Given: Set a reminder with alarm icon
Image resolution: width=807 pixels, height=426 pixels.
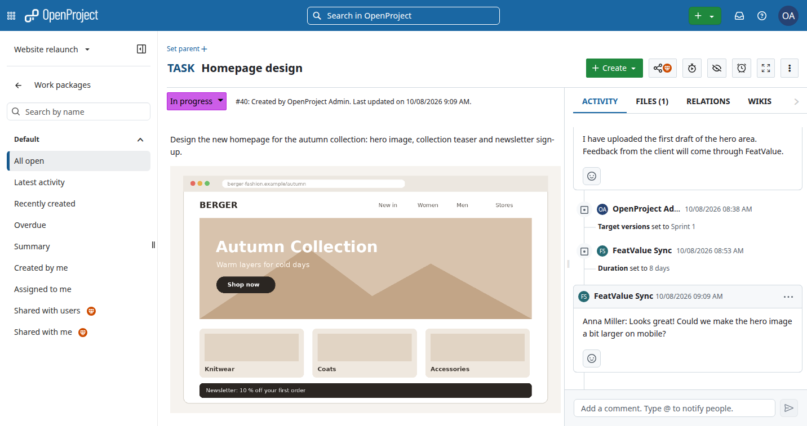Looking at the screenshot, I should [742, 68].
